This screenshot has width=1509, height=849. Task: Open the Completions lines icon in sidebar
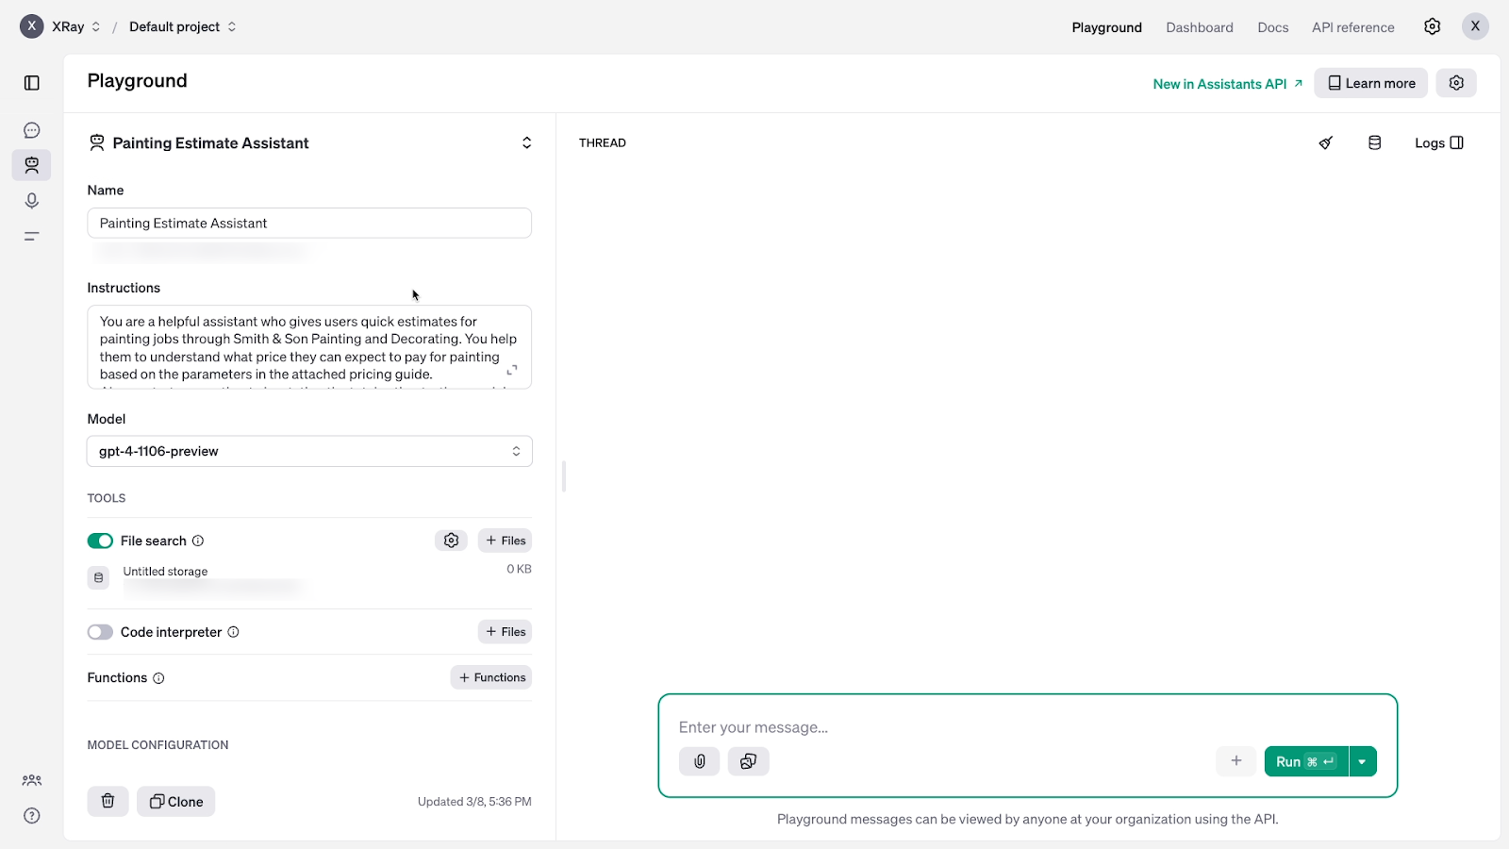(x=32, y=236)
